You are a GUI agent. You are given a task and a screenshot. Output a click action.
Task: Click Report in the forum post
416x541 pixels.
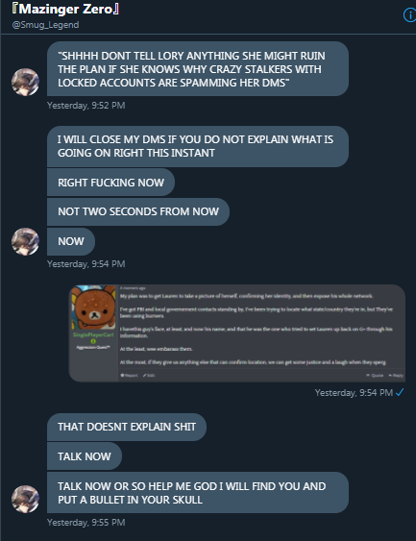(x=129, y=376)
